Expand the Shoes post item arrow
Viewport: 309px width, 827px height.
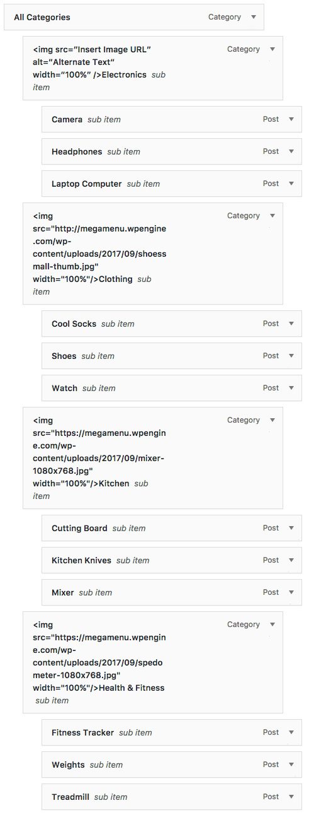291,356
